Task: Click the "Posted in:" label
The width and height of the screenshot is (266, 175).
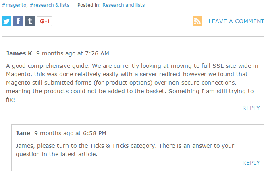Action: coord(89,5)
